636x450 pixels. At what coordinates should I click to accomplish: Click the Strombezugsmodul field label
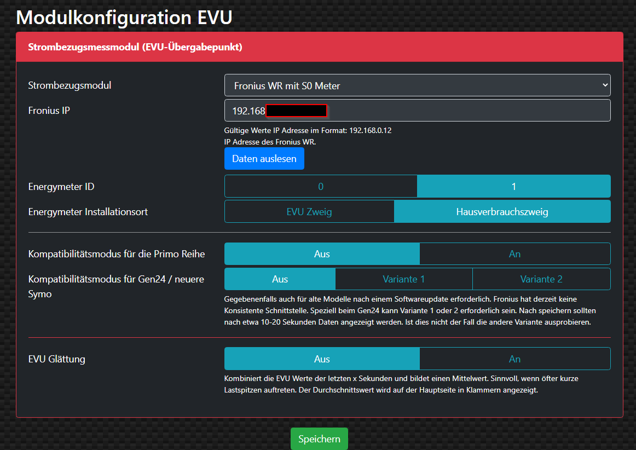tap(70, 85)
